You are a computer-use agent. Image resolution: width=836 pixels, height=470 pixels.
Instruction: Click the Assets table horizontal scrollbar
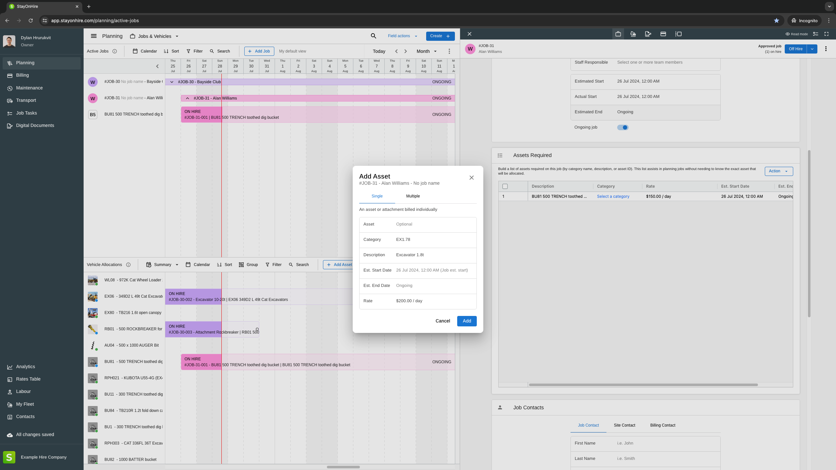coord(643,385)
